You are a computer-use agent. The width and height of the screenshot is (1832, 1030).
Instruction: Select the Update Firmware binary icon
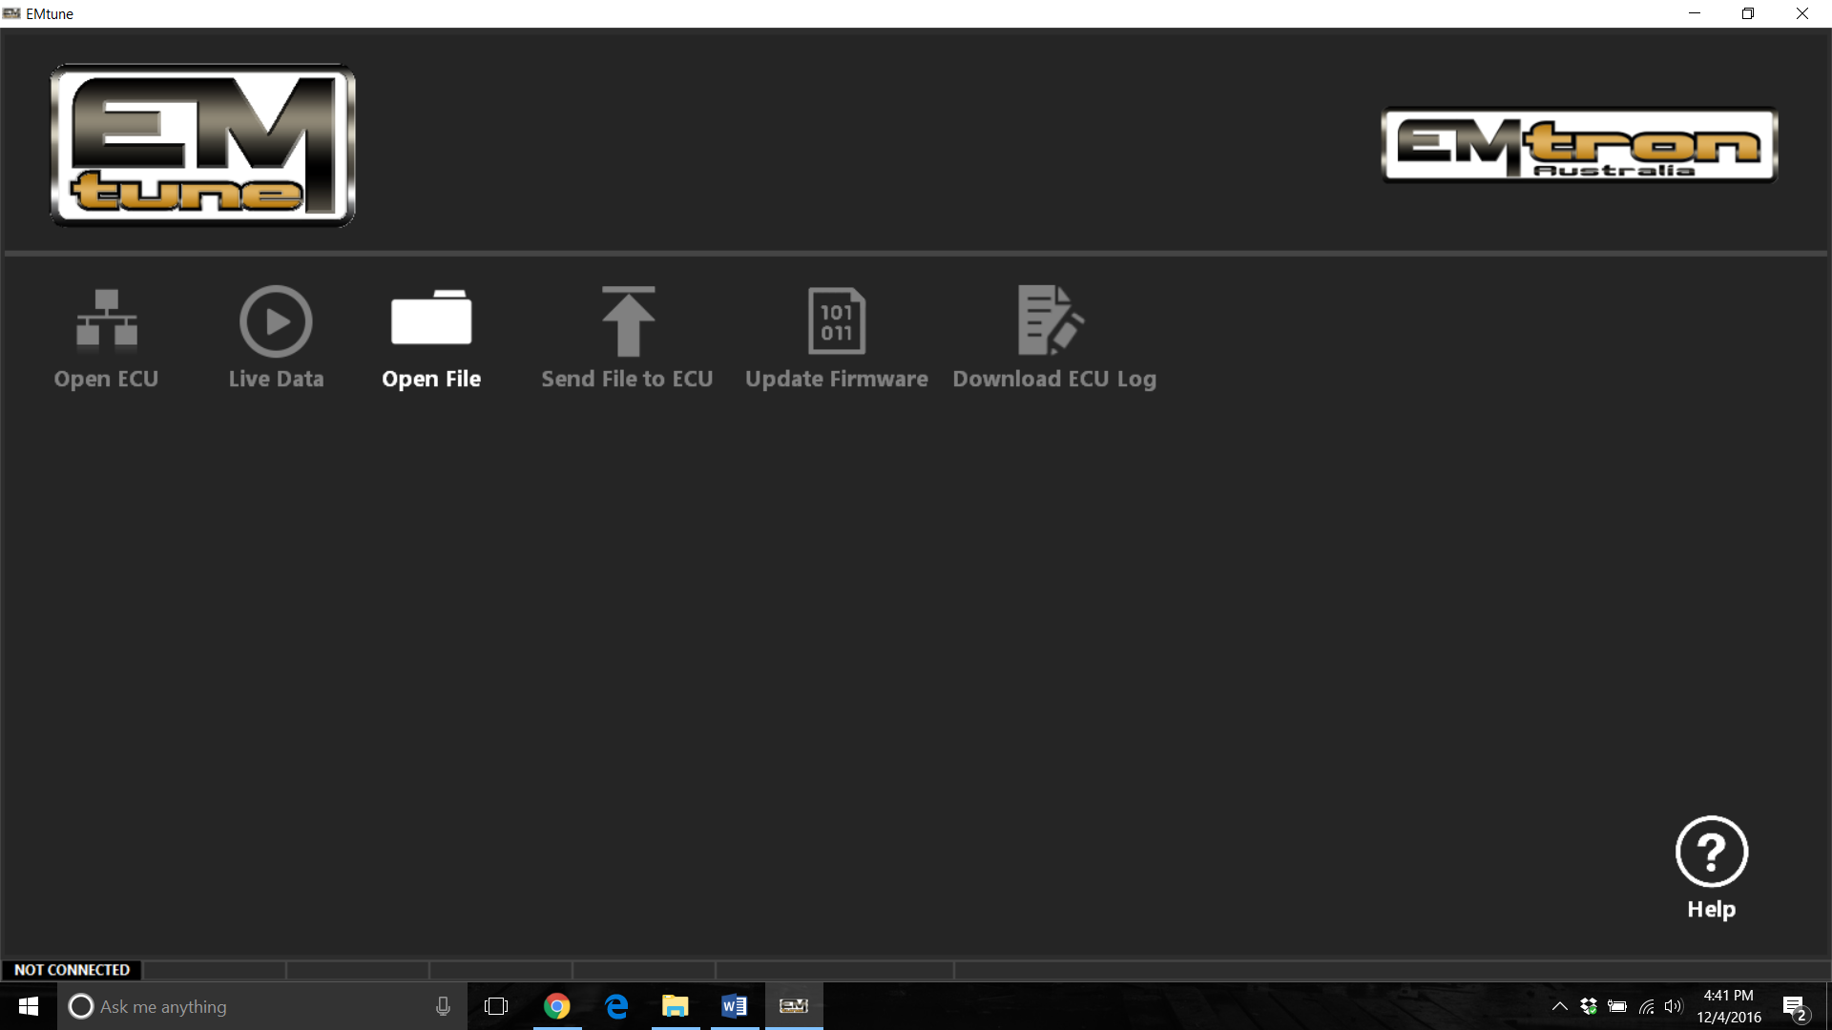click(x=837, y=320)
